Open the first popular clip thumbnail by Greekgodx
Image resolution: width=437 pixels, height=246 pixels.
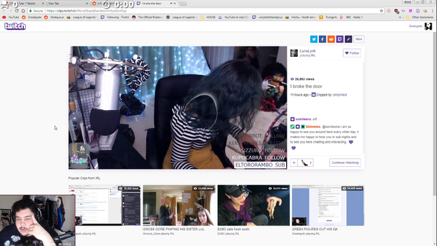click(x=104, y=205)
